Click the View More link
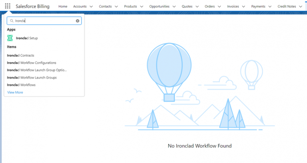Viewport: 307px width, 163px height. 15,92
